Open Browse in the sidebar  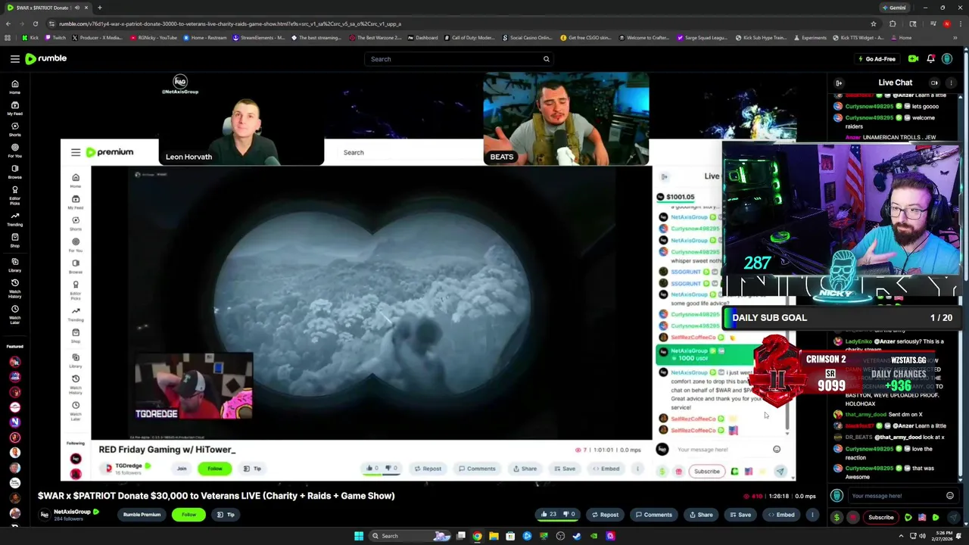pos(14,173)
